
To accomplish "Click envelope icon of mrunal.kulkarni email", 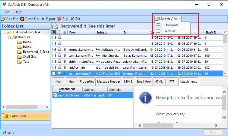I will (59, 49).
